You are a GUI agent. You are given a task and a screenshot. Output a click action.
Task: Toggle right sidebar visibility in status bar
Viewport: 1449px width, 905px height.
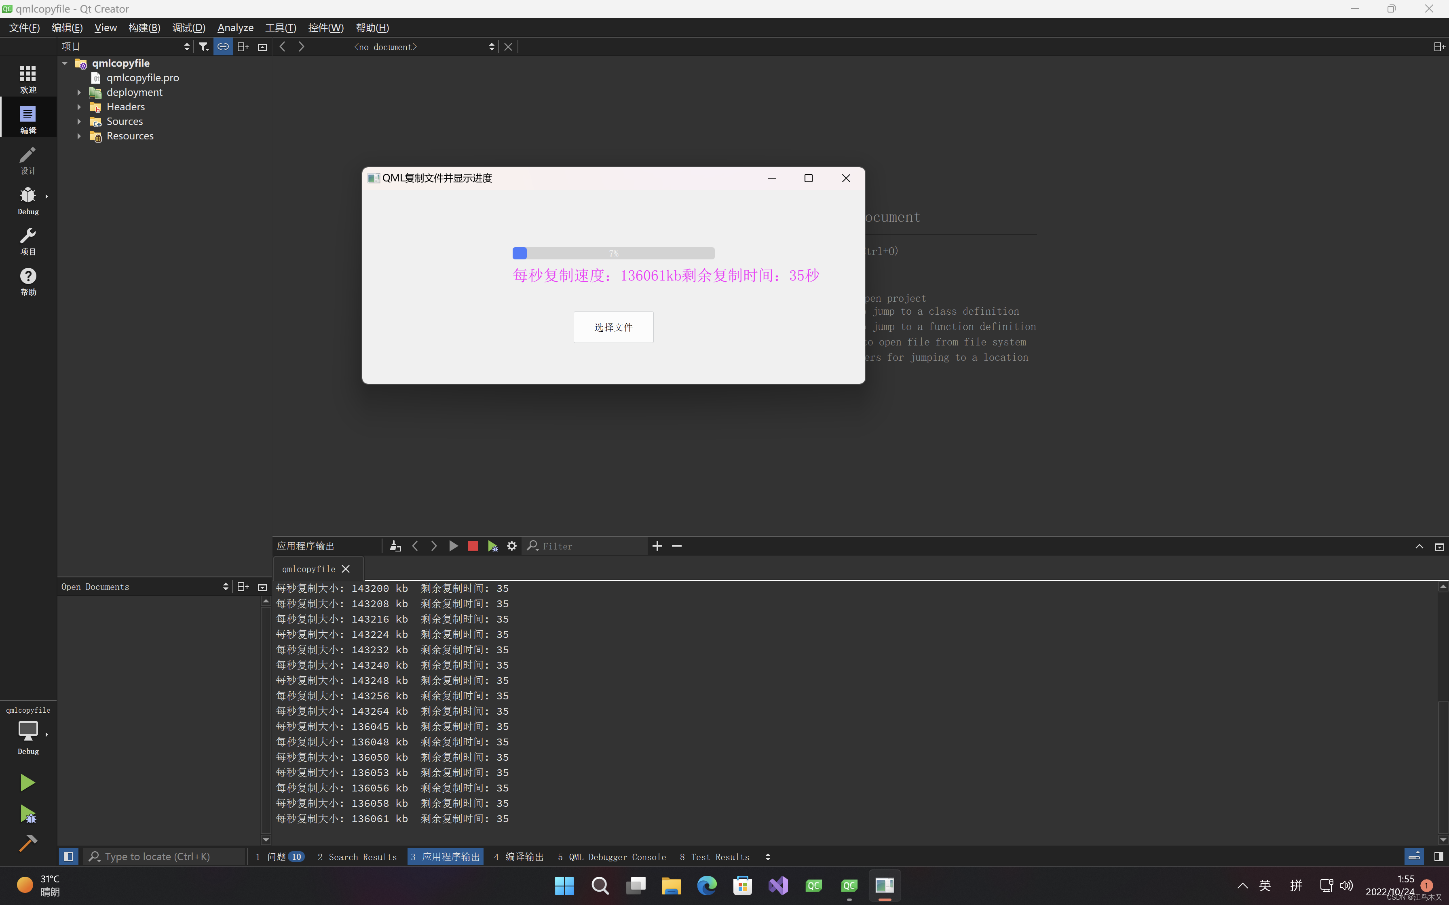pyautogui.click(x=1438, y=857)
